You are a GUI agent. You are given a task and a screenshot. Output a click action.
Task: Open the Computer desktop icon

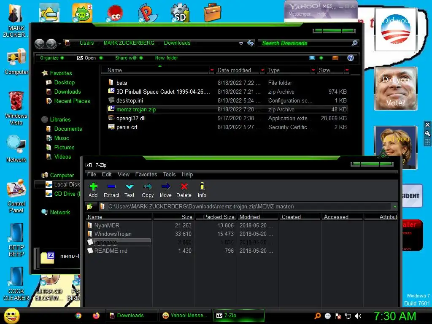(x=16, y=62)
